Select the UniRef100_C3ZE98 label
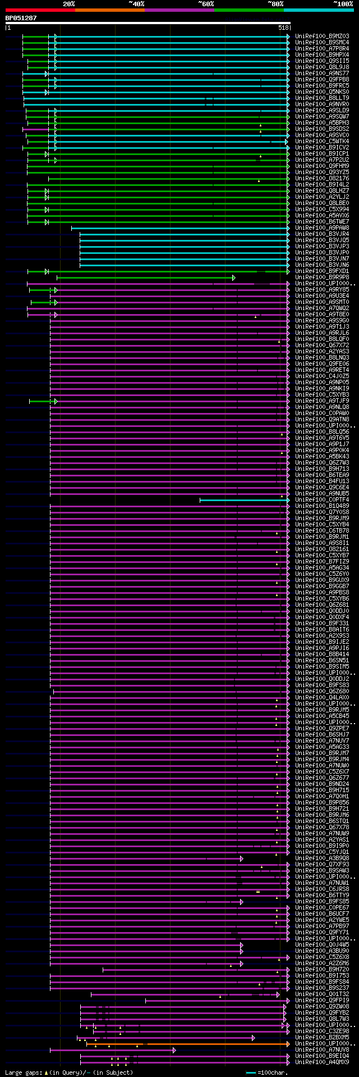Screen dimensions: 359x1077 click(322, 1031)
